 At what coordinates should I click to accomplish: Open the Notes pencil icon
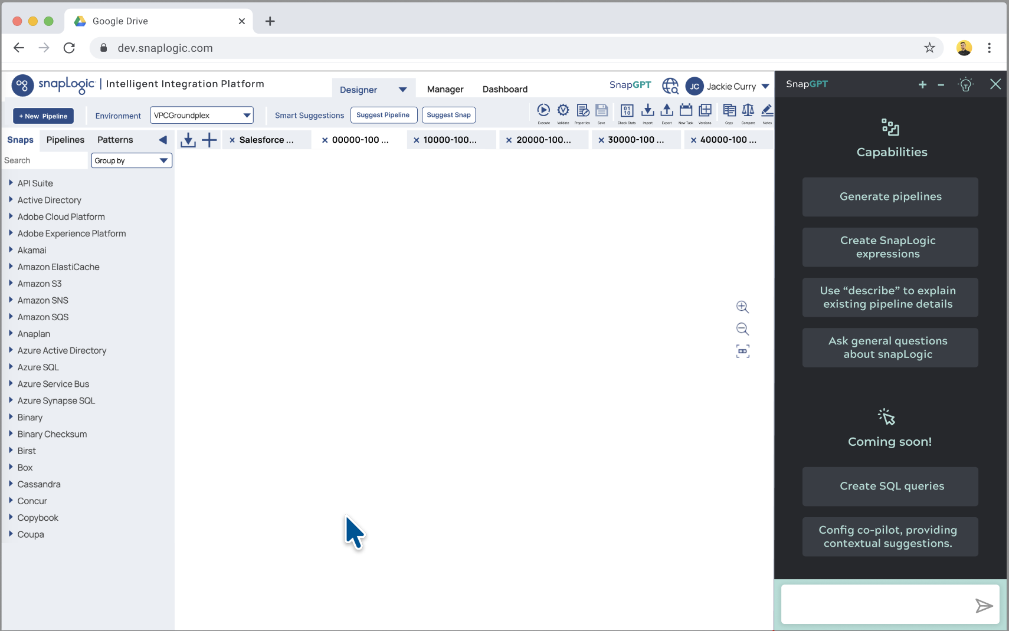(767, 110)
